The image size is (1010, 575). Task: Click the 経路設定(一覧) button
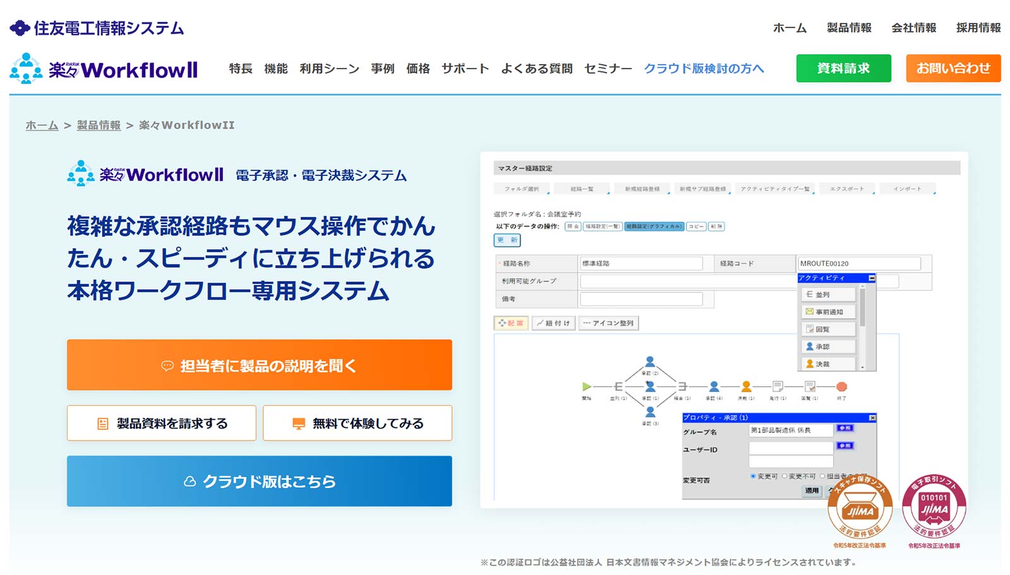tap(603, 226)
